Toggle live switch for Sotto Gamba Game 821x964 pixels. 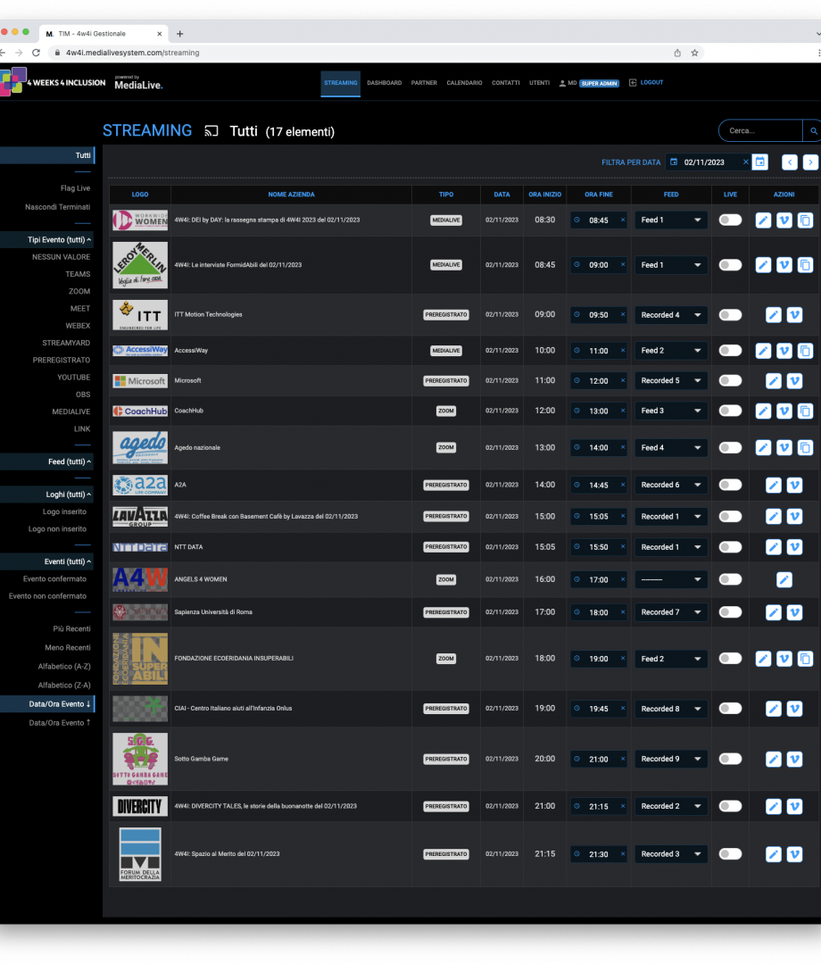pyautogui.click(x=730, y=760)
